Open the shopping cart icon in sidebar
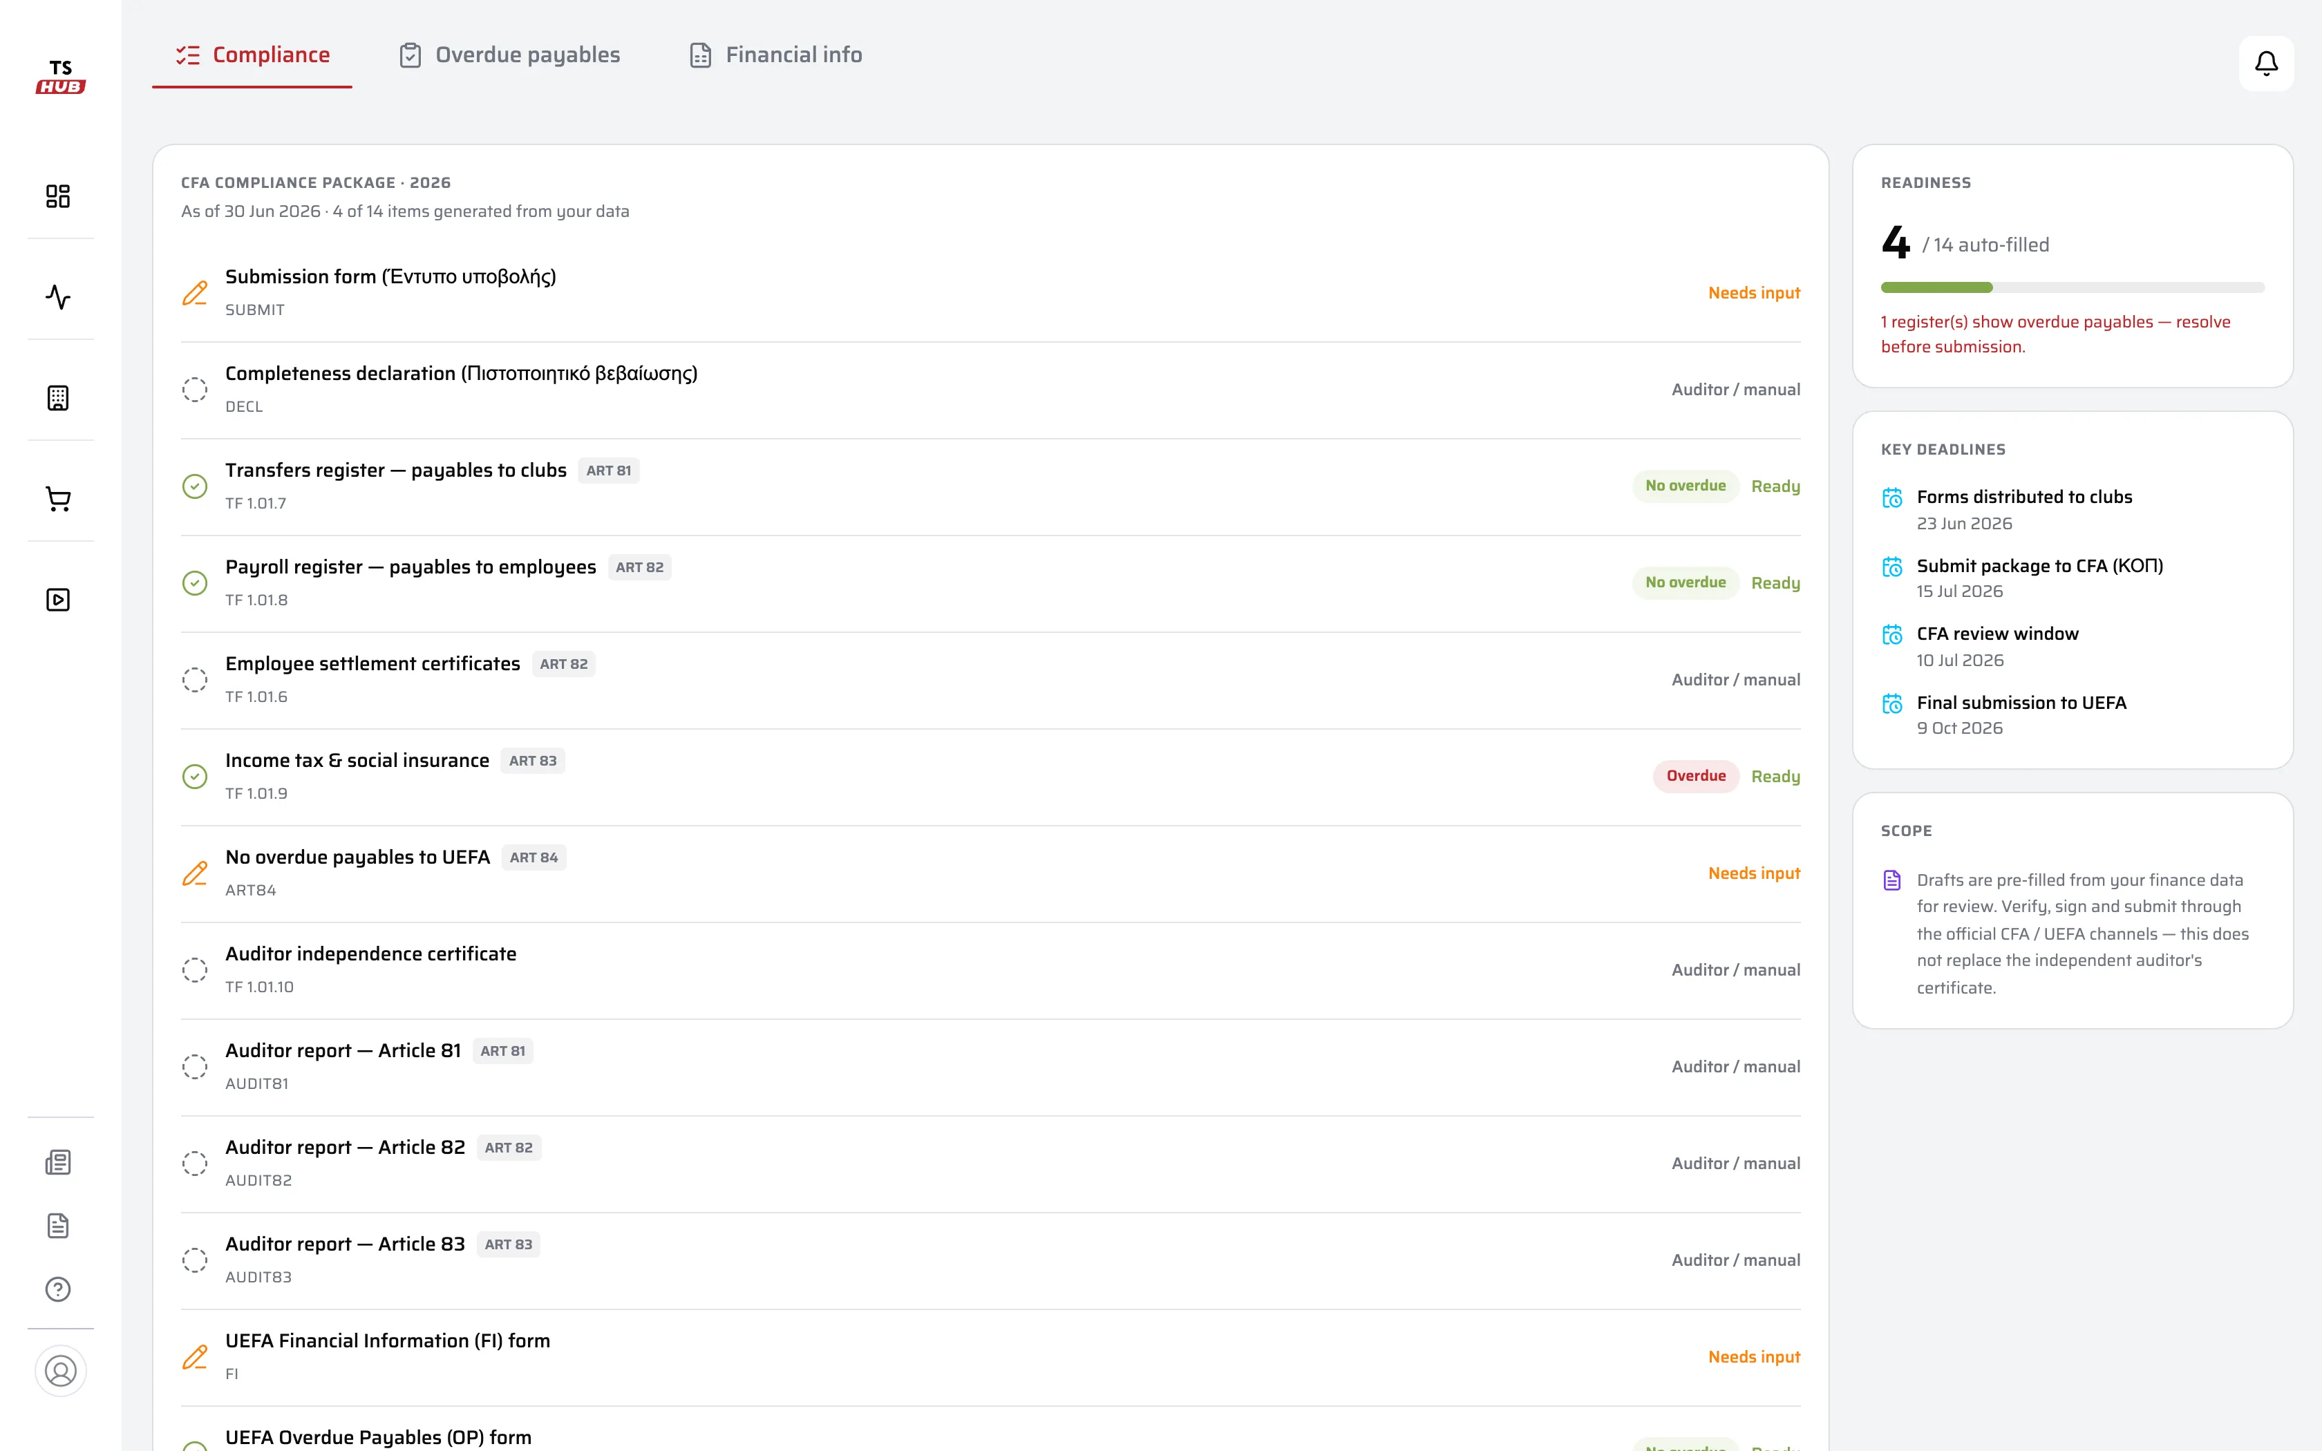 point(59,499)
